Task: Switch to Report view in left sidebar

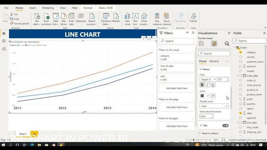Action: [4, 33]
